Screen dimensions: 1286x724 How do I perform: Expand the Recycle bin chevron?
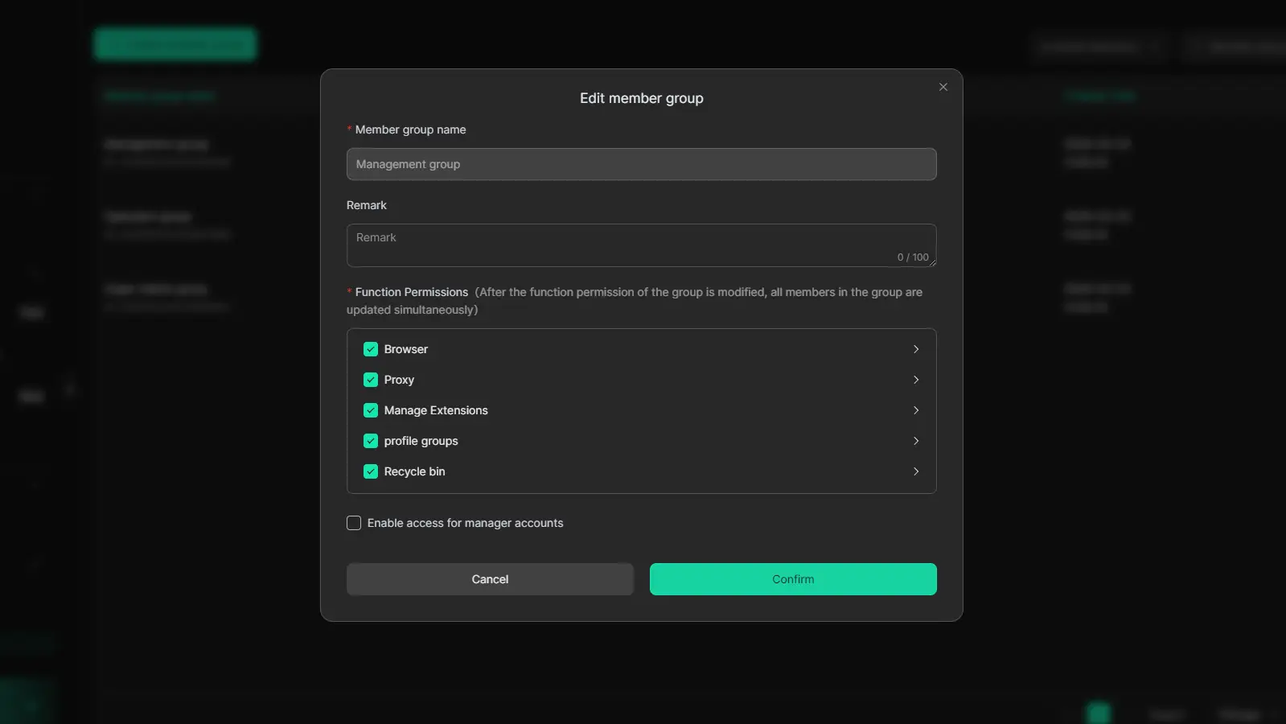coord(915,471)
